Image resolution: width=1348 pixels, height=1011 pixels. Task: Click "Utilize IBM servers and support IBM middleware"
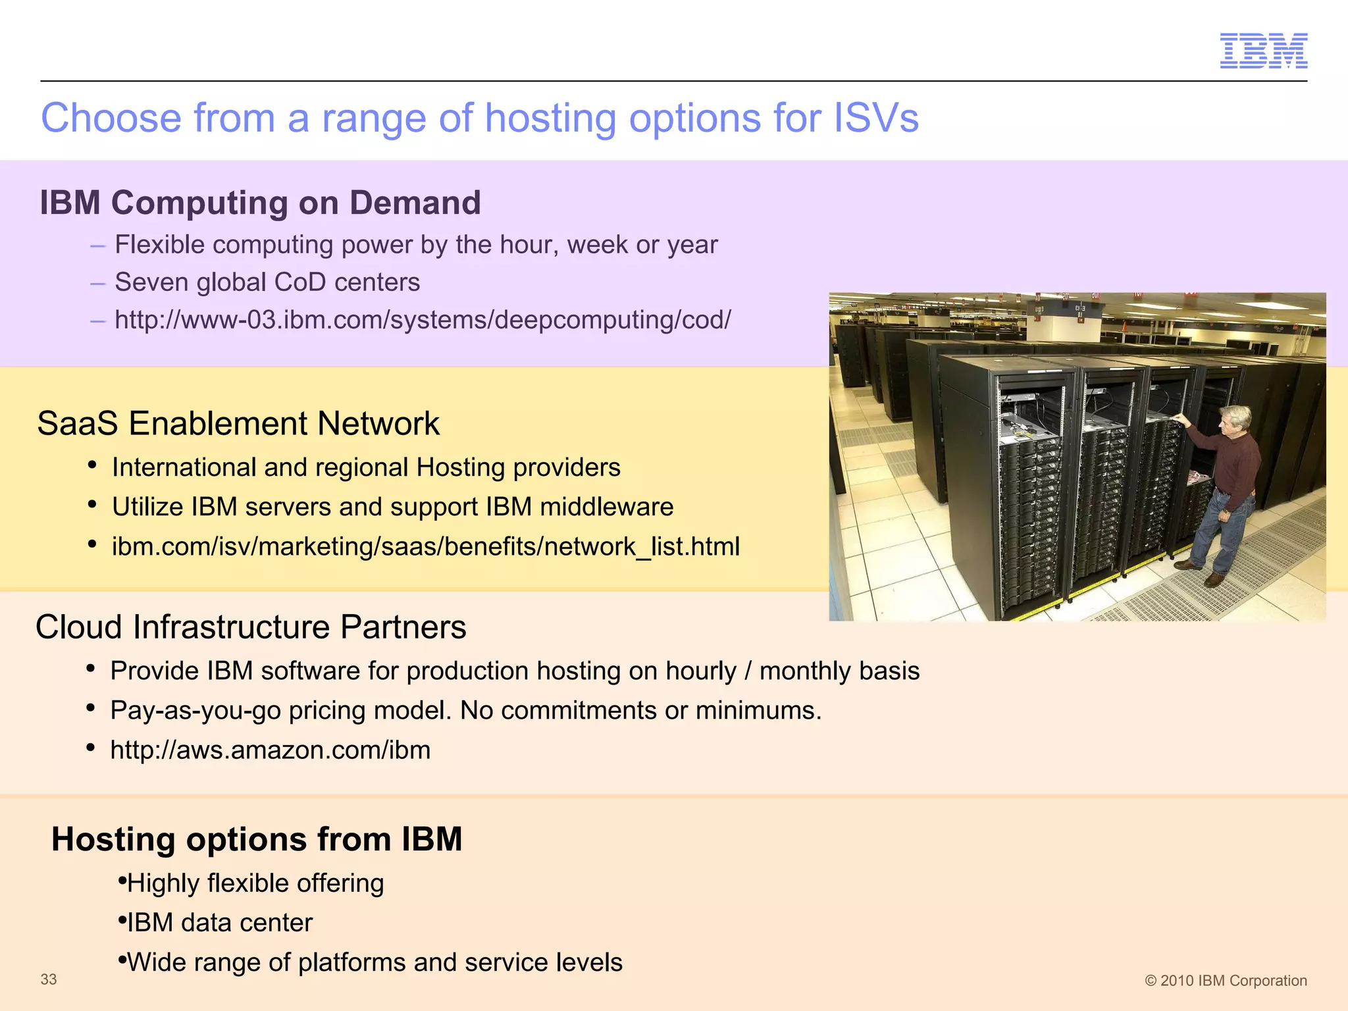click(x=393, y=507)
